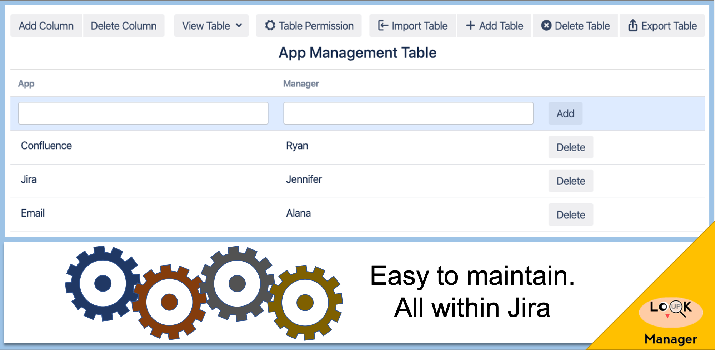
Task: Click the gold gear graphic
Action: [305, 303]
